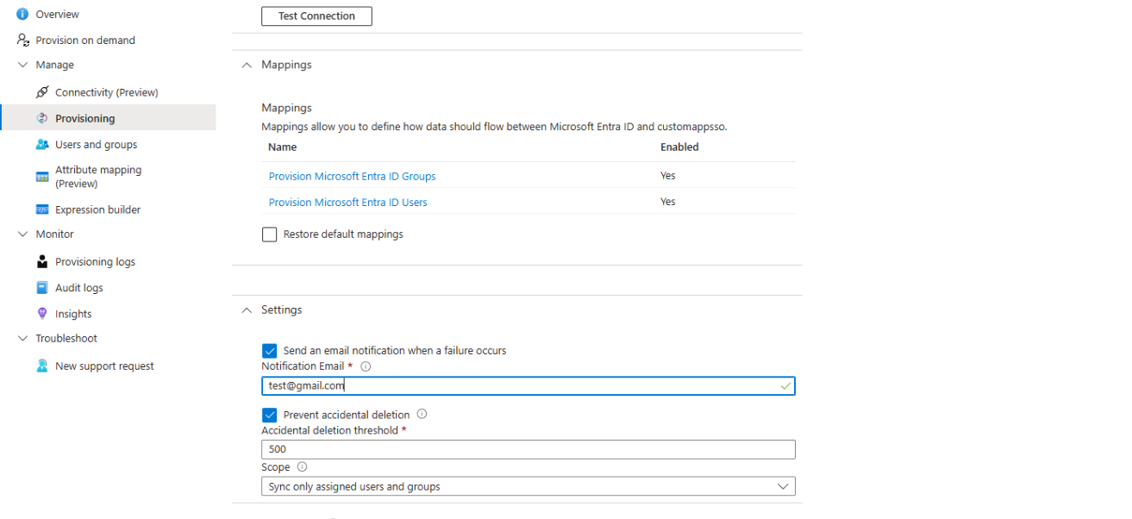This screenshot has width=1132, height=519.
Task: Collapse the Mappings section chevron
Action: (x=247, y=65)
